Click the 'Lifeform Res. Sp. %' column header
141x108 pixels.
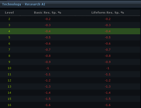point(108,13)
